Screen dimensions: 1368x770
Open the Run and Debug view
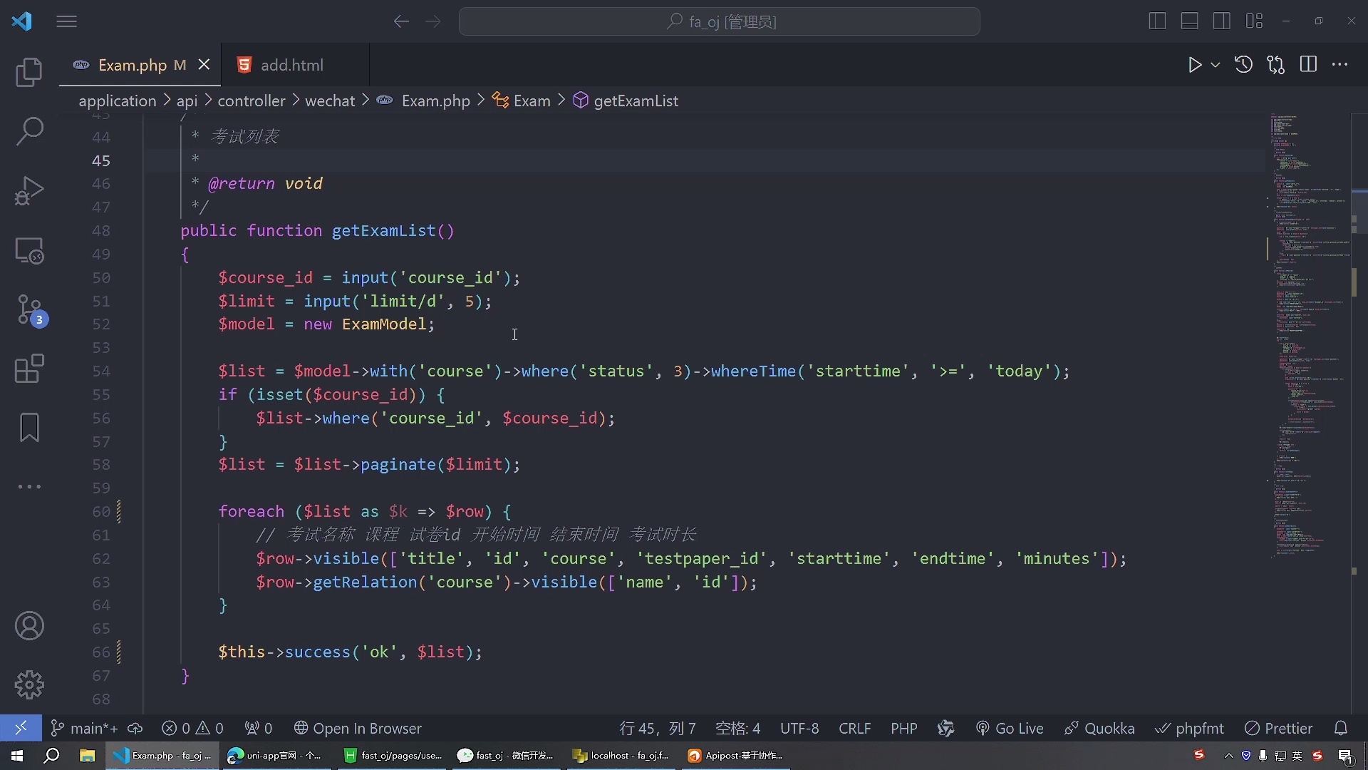[29, 191]
